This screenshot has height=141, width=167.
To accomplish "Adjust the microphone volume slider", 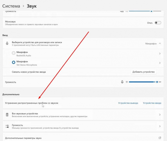I will coord(145,82).
